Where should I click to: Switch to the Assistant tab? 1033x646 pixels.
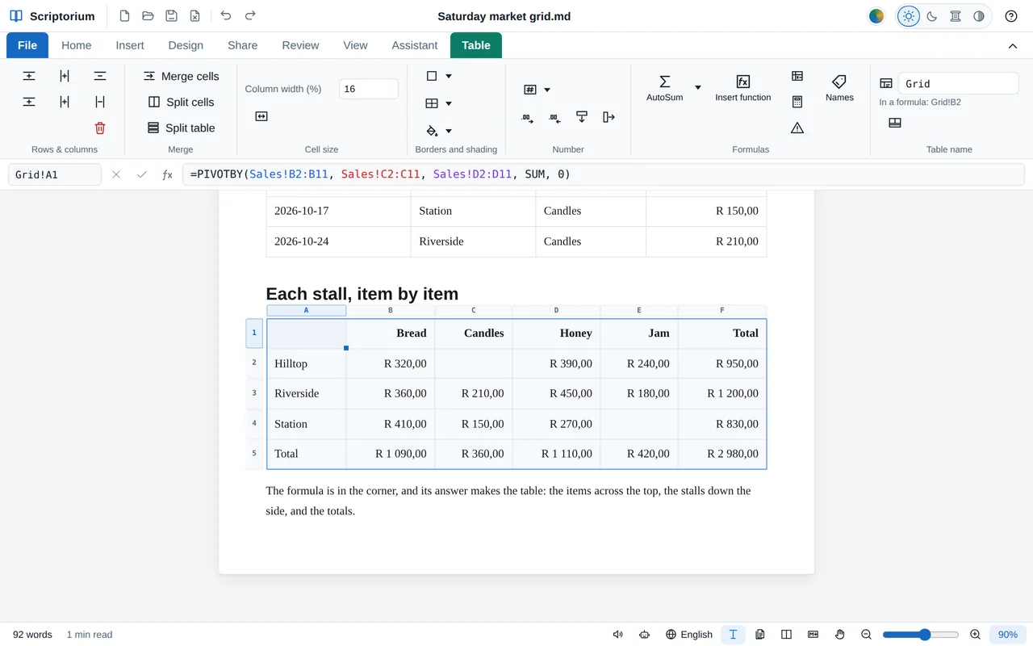(415, 45)
